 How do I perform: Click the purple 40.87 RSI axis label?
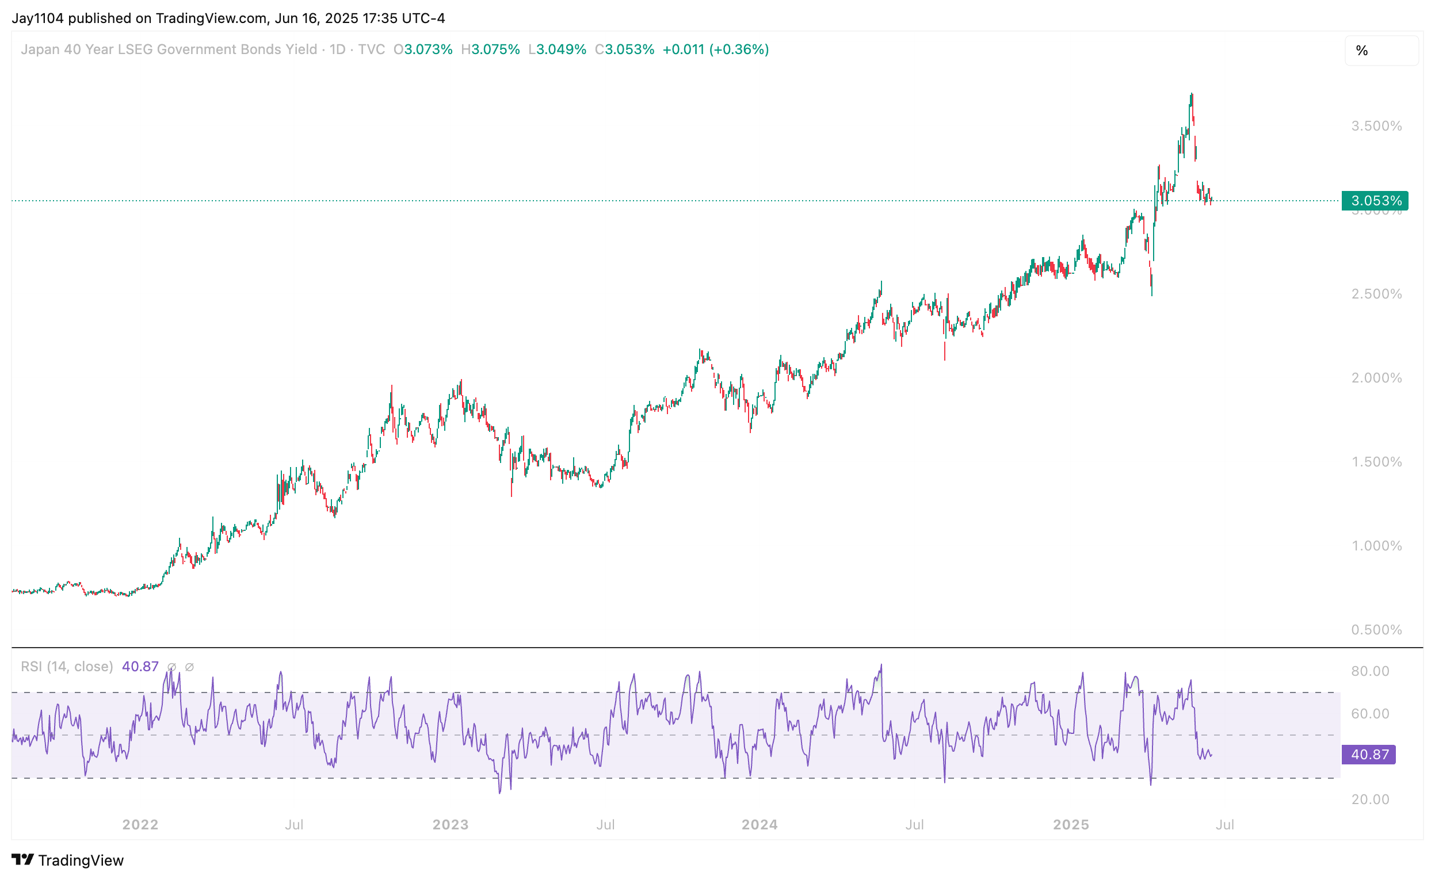(x=1369, y=755)
